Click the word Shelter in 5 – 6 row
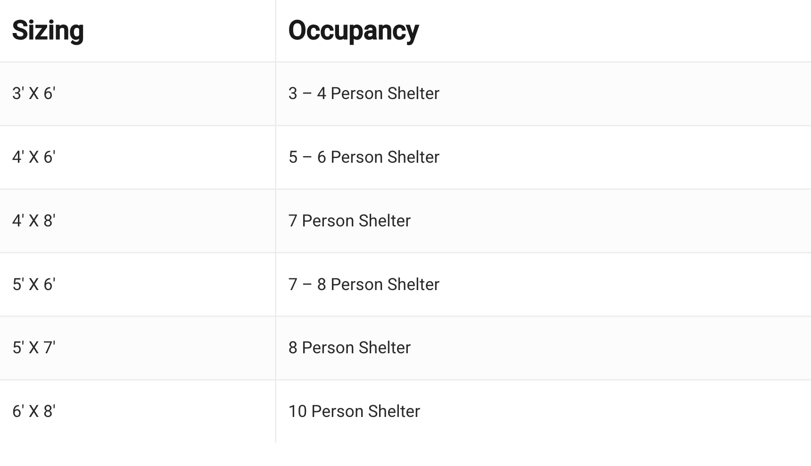The height and width of the screenshot is (466, 811). pos(414,157)
